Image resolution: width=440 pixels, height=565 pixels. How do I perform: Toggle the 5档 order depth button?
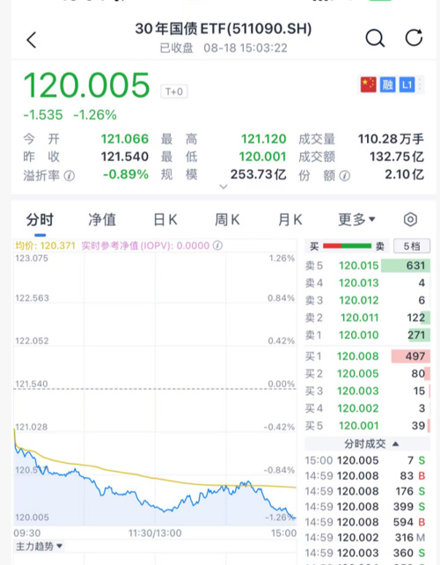[412, 246]
